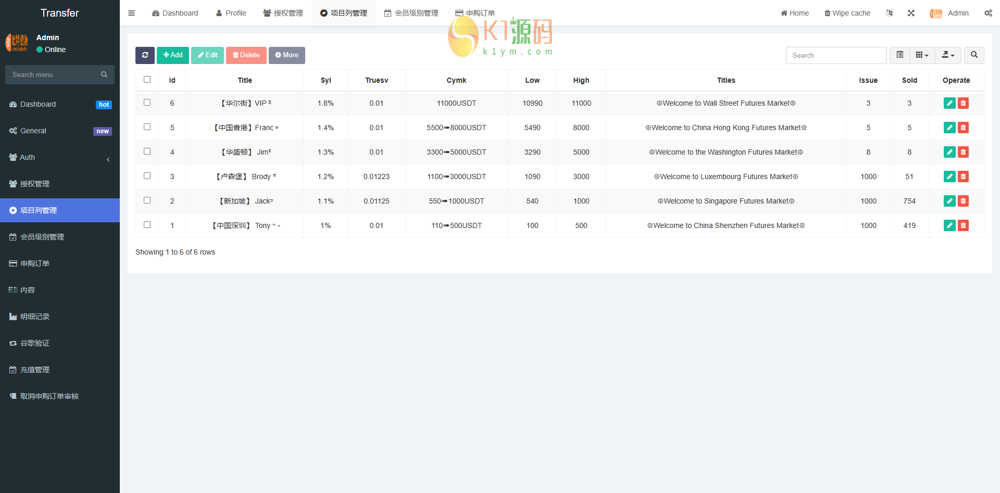This screenshot has height=493, width=1000.
Task: Click the red delete icon for row 3
Action: click(x=963, y=176)
